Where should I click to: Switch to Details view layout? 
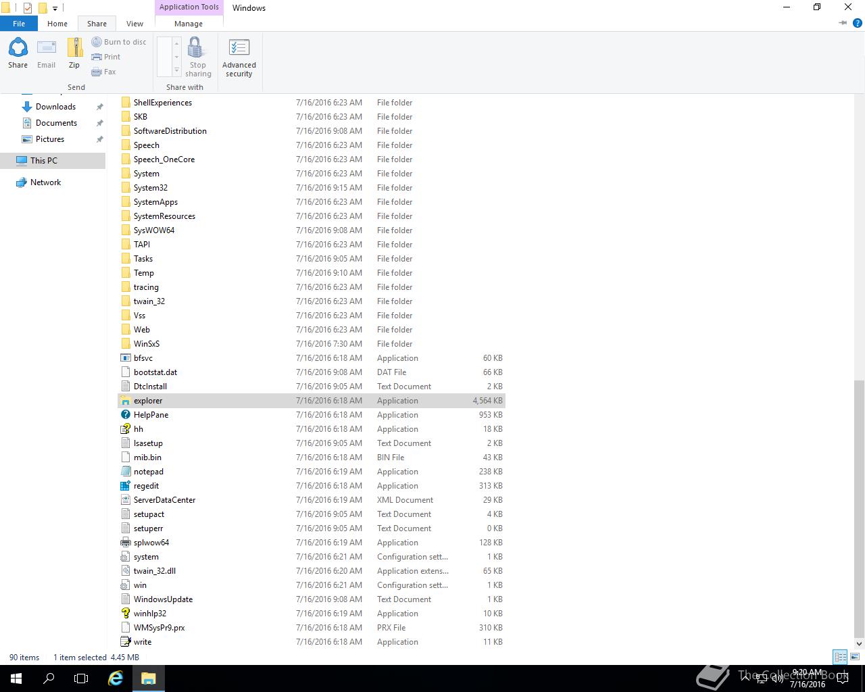[841, 657]
